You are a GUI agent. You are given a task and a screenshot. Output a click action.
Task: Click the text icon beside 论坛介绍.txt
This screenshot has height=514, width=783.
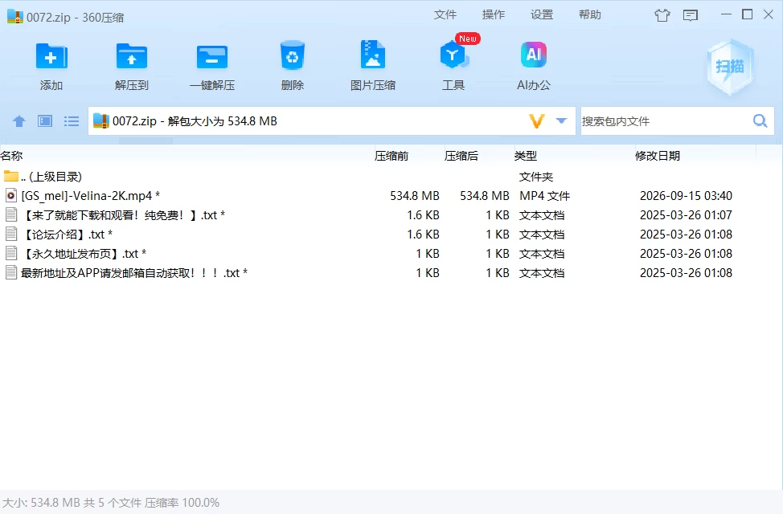click(11, 234)
